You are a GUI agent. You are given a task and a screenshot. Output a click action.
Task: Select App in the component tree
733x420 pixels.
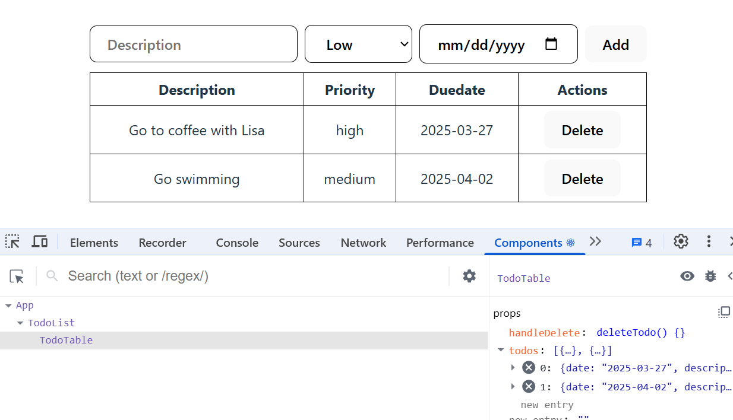coord(25,306)
